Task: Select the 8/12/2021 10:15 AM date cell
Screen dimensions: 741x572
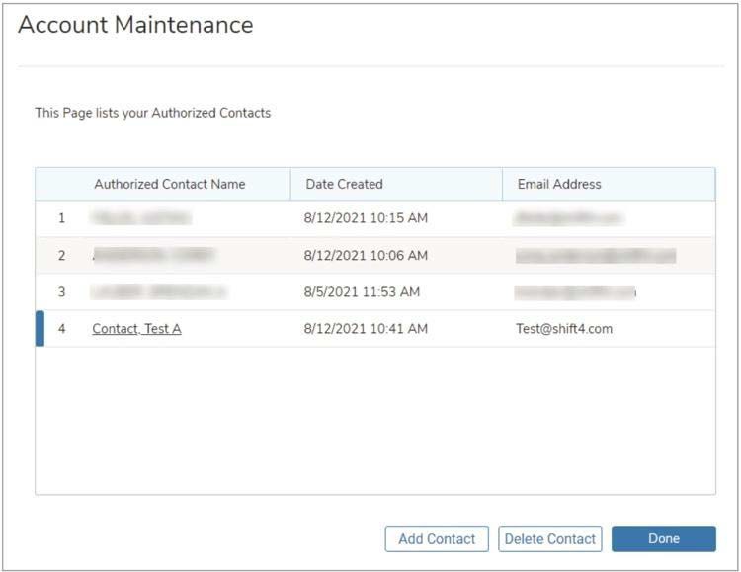Action: coord(366,218)
